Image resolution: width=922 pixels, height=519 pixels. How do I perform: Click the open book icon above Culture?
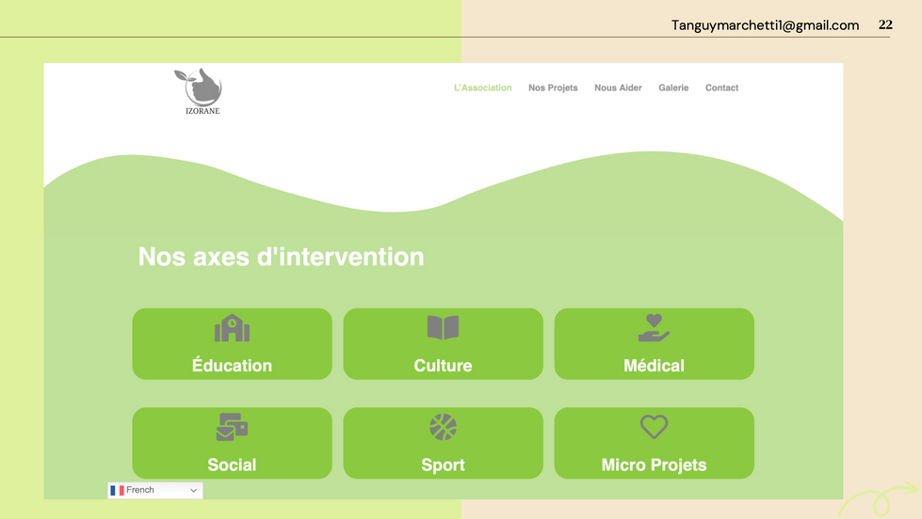point(443,327)
